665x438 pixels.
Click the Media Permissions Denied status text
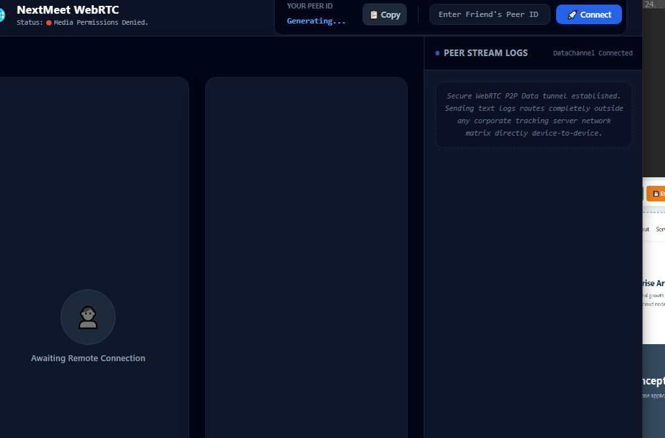pyautogui.click(x=101, y=22)
